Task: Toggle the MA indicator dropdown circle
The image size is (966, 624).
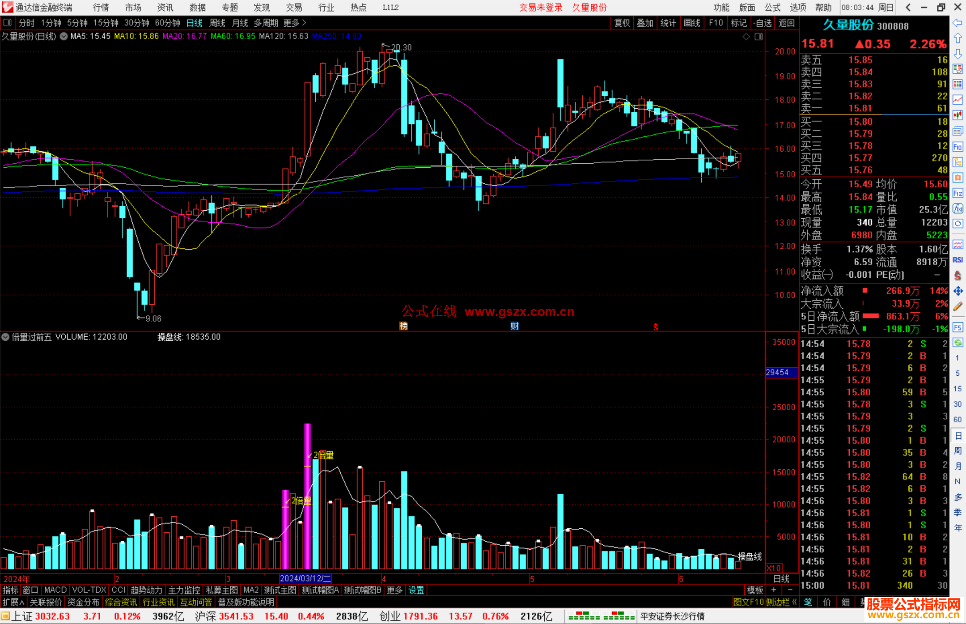Action: point(64,36)
